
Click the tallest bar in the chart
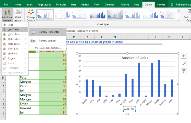click(x=159, y=78)
